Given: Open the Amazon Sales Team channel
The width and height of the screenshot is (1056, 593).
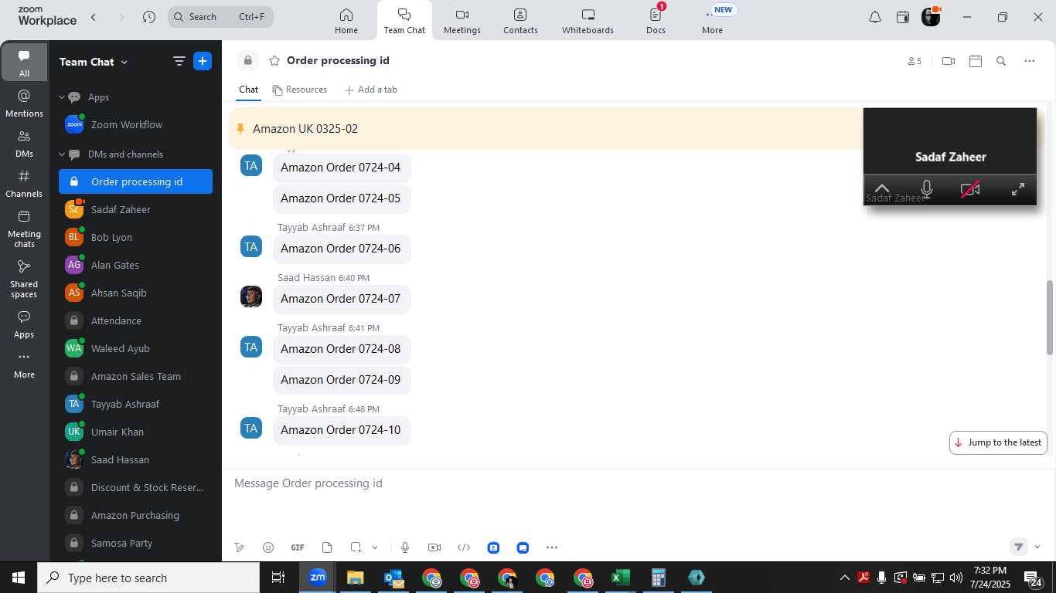Looking at the screenshot, I should (135, 376).
